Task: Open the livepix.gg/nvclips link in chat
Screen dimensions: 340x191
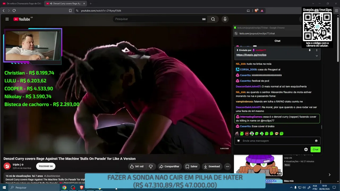Action: pyautogui.click(x=251, y=55)
